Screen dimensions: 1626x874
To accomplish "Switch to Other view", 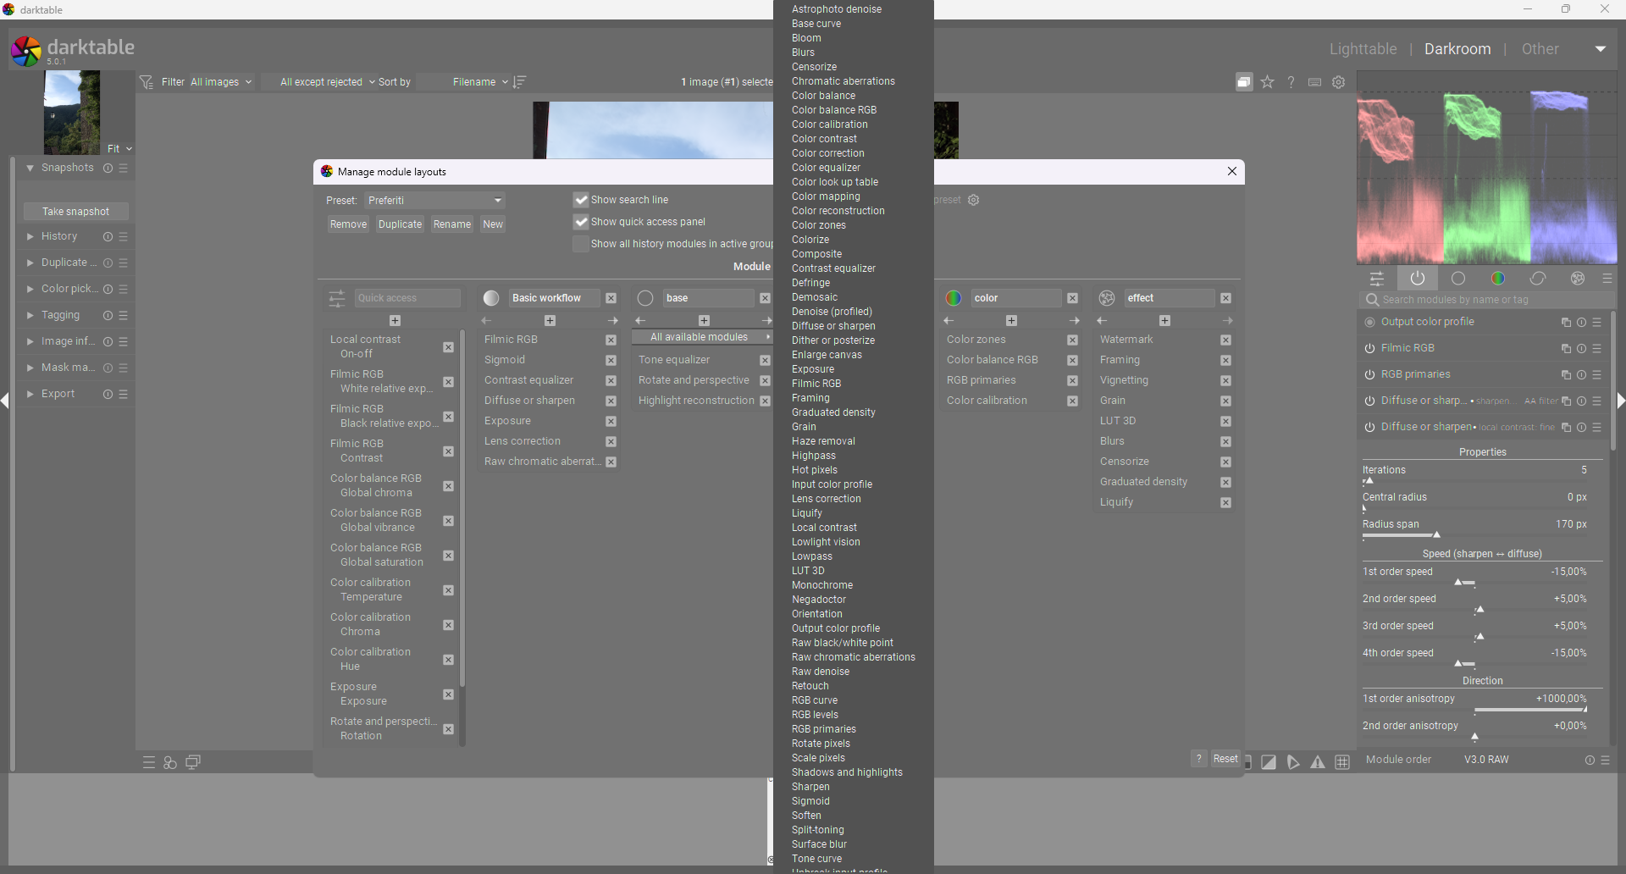I will point(1540,49).
